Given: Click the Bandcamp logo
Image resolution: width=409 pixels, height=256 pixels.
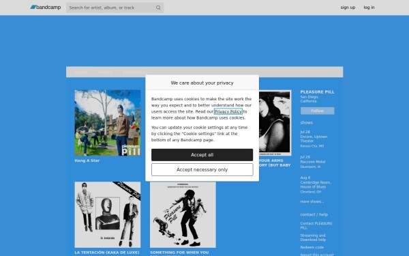Looking at the screenshot, I should pyautogui.click(x=46, y=8).
